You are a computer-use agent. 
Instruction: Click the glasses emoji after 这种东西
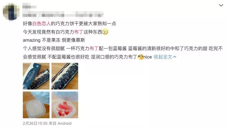(x=105, y=32)
